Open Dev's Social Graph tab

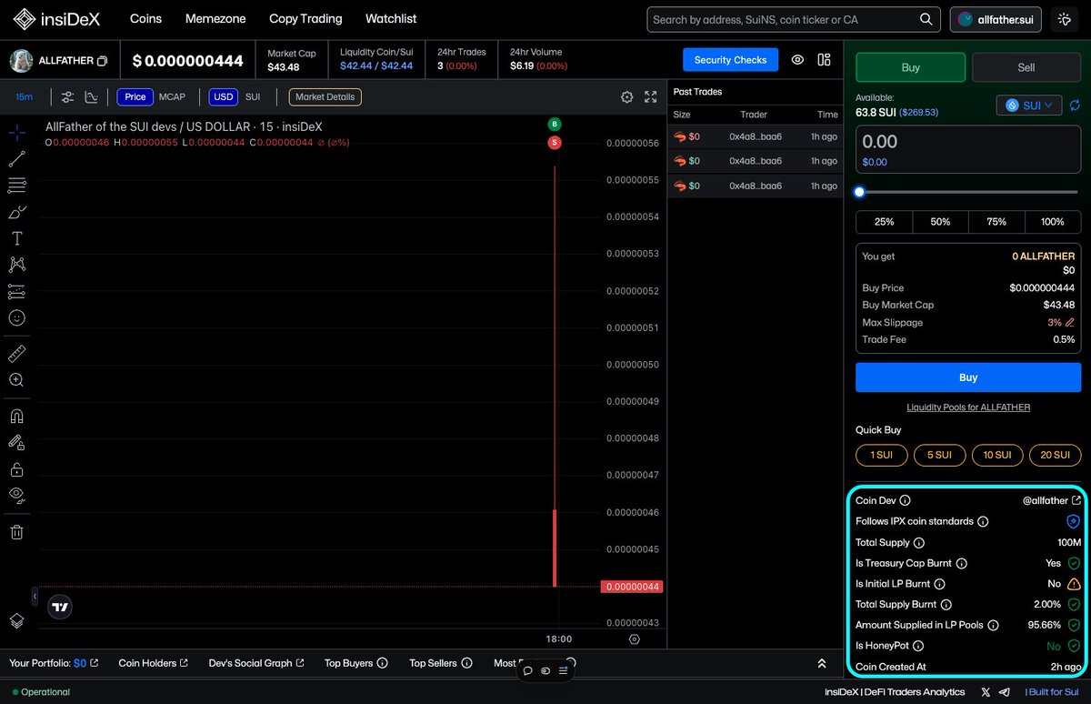(x=256, y=663)
